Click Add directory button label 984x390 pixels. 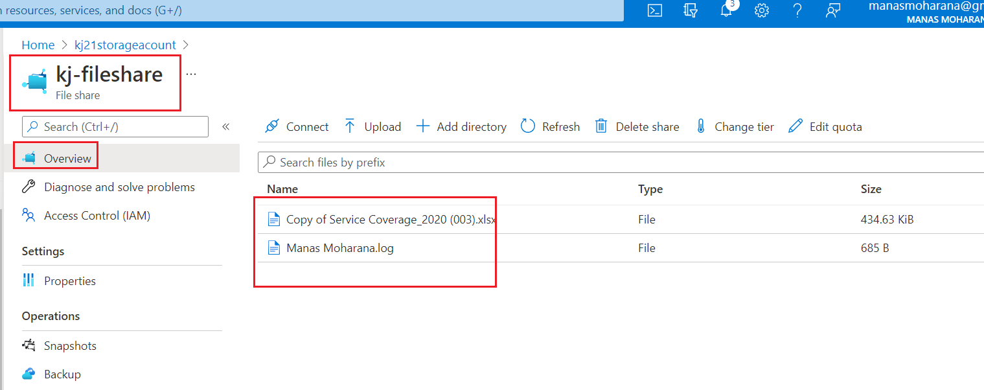(x=472, y=127)
